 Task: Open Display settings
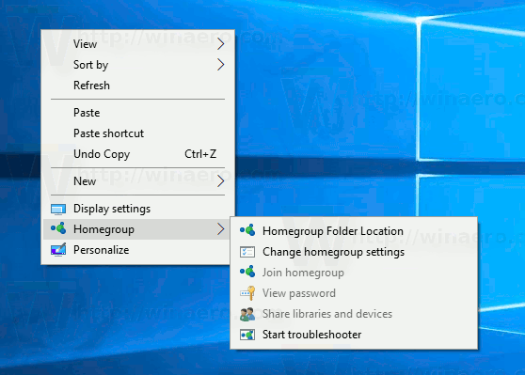tap(137, 209)
